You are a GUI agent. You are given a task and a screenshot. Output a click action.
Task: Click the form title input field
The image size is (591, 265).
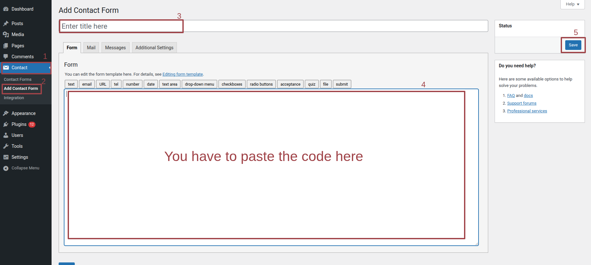coord(273,26)
